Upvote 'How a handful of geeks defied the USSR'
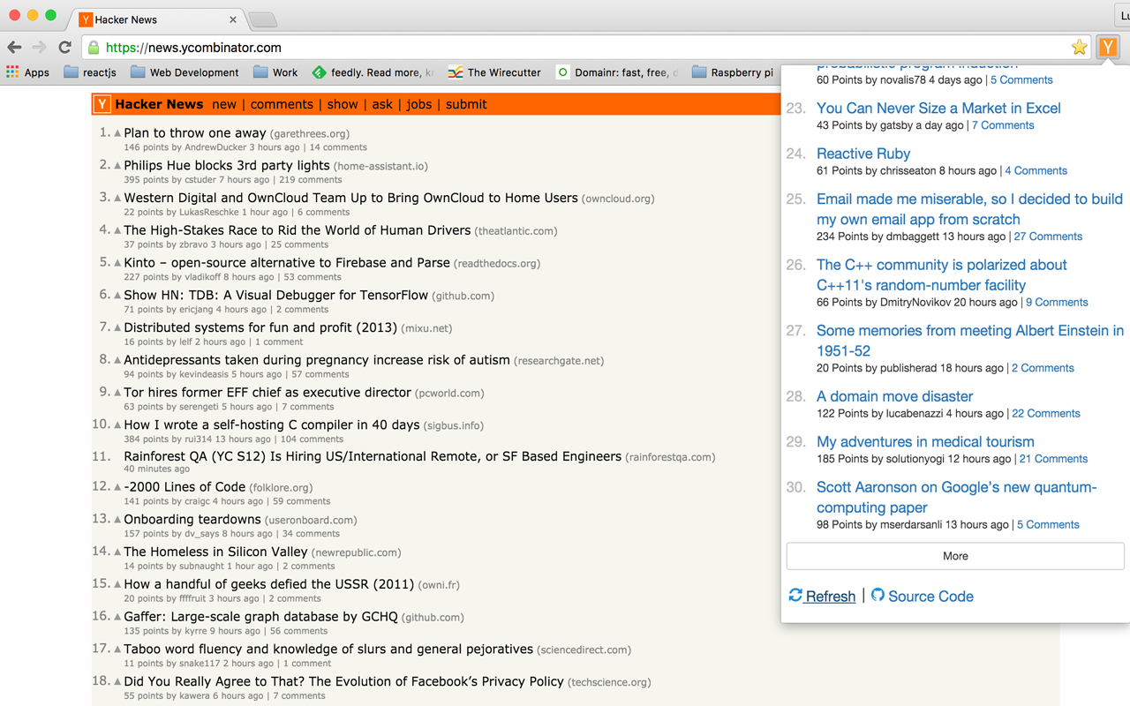The height and width of the screenshot is (706, 1130). pyautogui.click(x=117, y=584)
